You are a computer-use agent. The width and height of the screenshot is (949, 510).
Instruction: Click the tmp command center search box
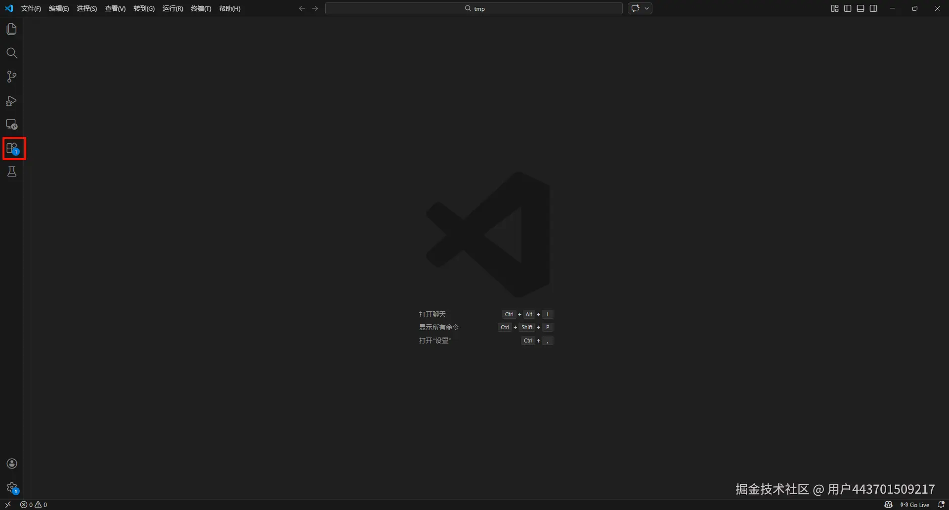474,8
